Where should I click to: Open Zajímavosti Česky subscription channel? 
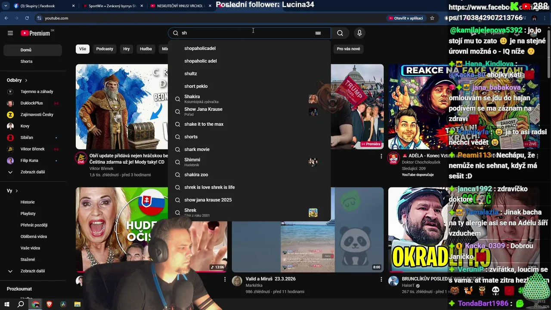(x=33, y=115)
